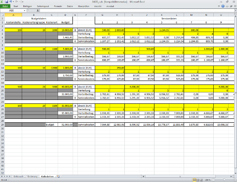This screenshot has height=182, width=237.
Task: Select the Änderung sheet tab
Action: [x=33, y=176]
